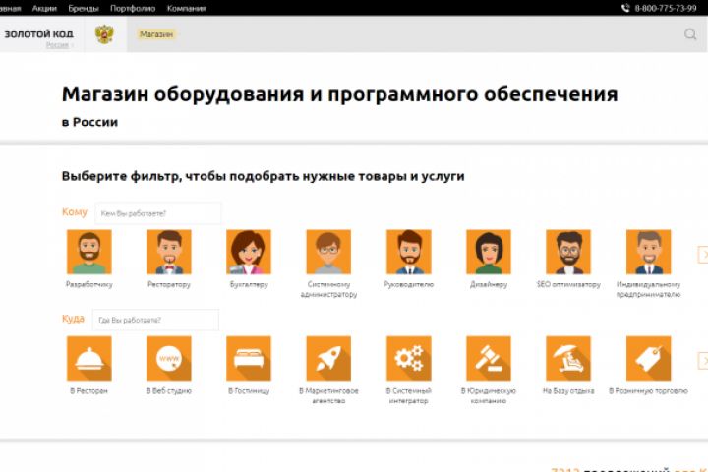
Task: Select the Системному администратору avatar icon
Action: coord(328,252)
